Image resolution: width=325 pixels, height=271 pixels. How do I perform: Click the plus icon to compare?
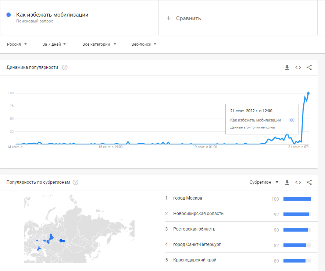(x=169, y=18)
